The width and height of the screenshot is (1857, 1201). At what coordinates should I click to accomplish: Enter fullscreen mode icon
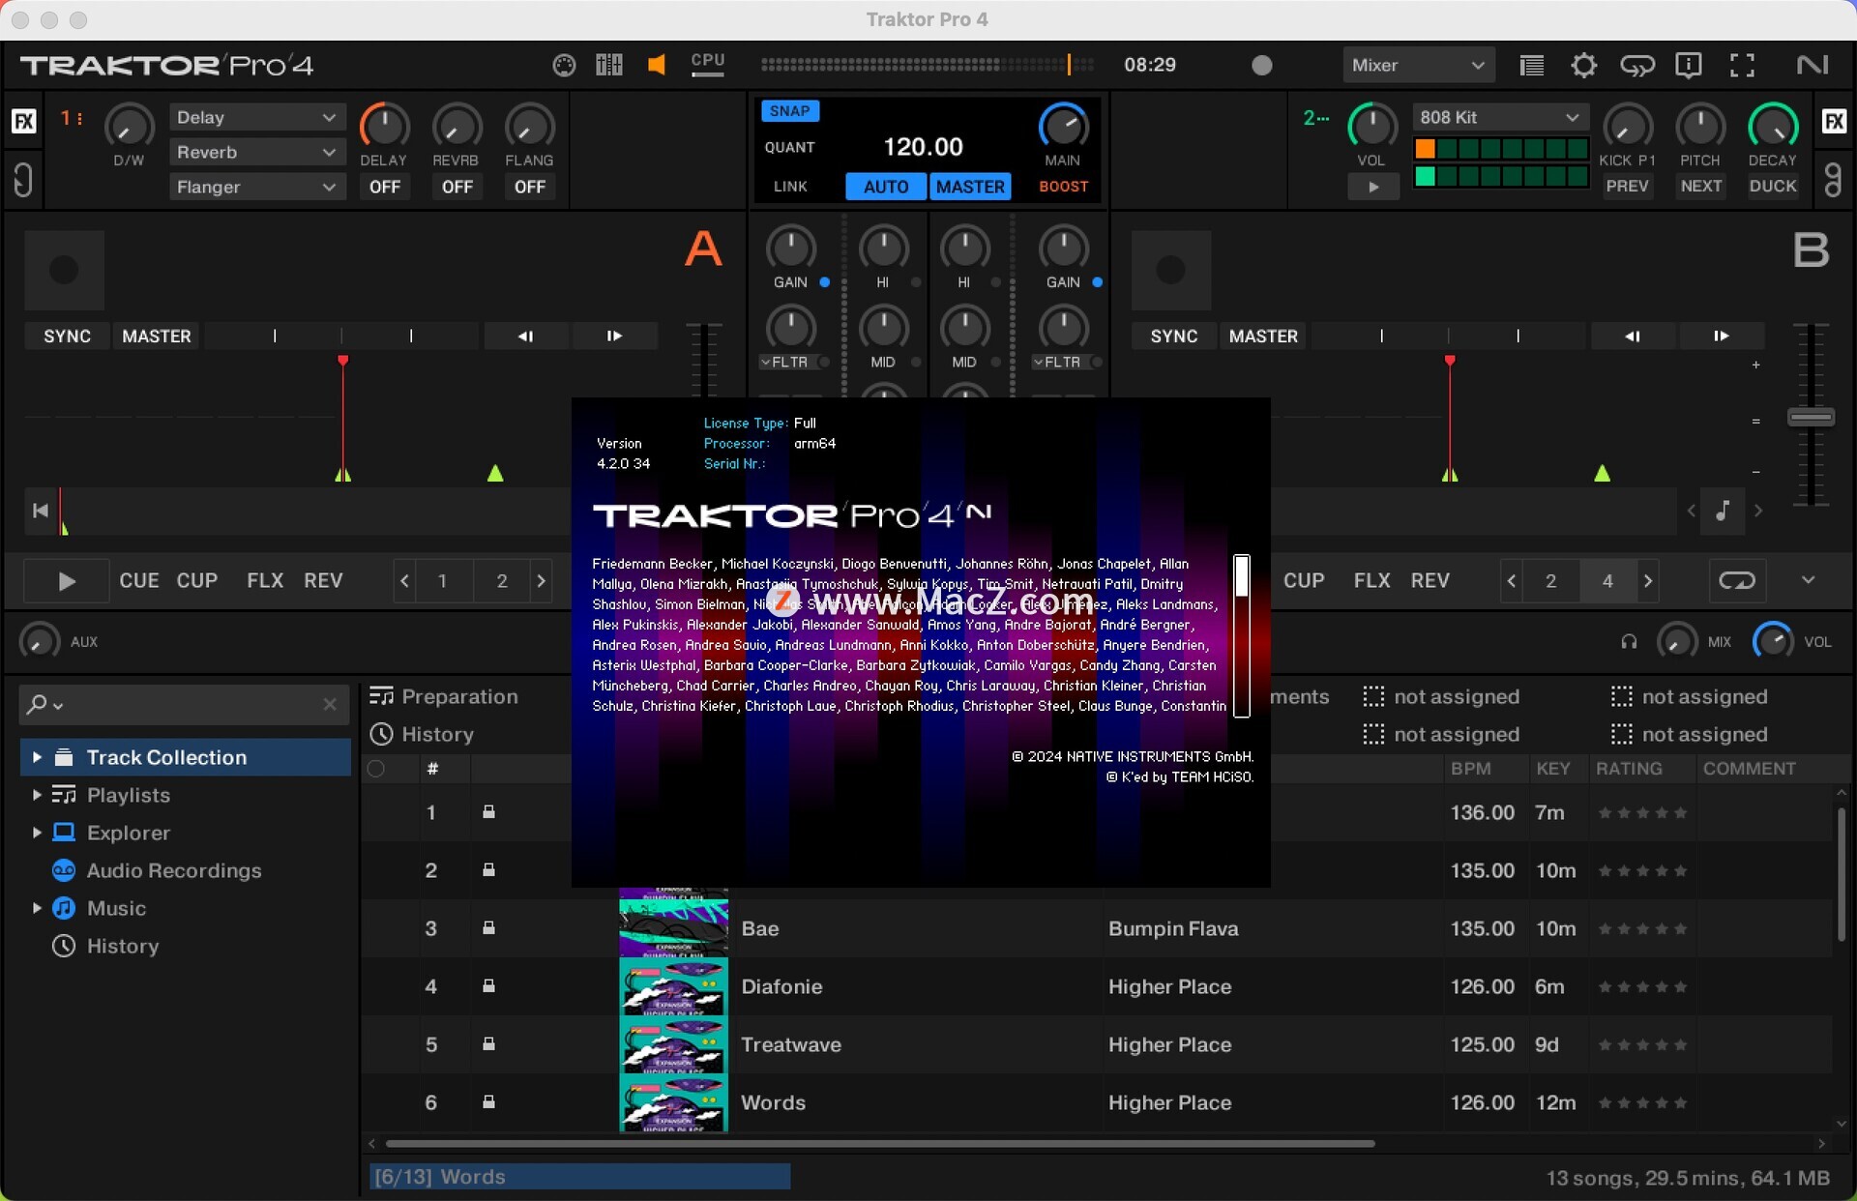[1742, 65]
